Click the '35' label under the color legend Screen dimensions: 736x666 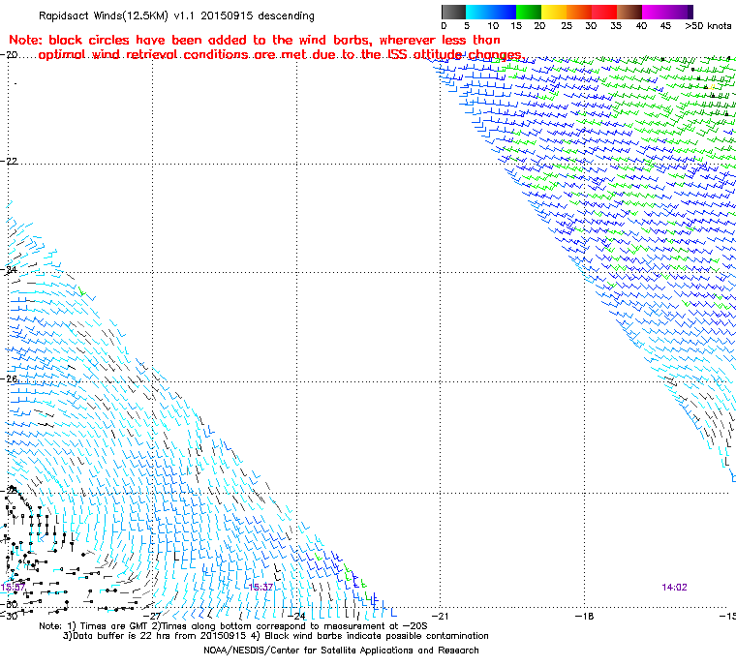click(616, 26)
